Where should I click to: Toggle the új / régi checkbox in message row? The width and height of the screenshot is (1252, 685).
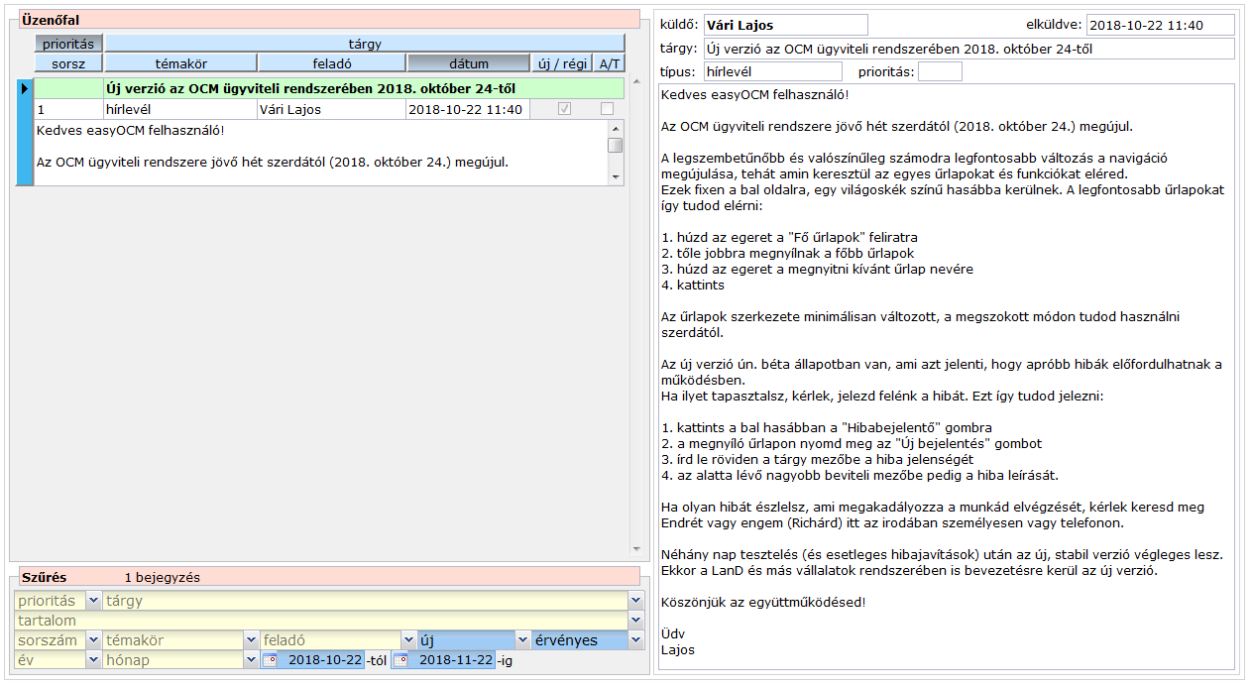click(x=564, y=110)
